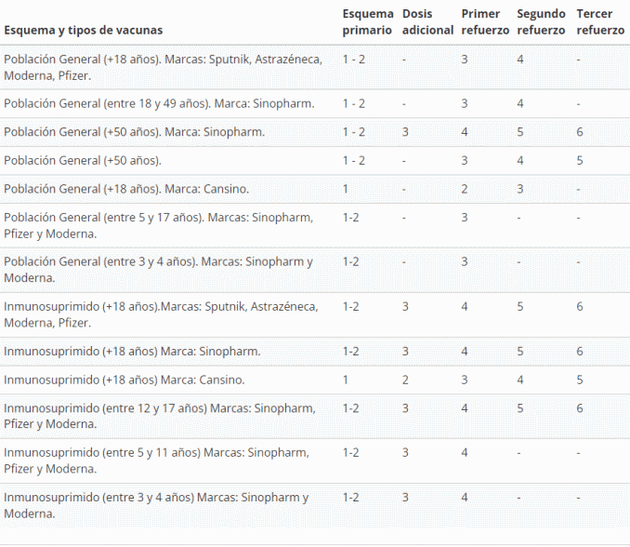Click the "Primer refuerzo" column header

point(485,22)
